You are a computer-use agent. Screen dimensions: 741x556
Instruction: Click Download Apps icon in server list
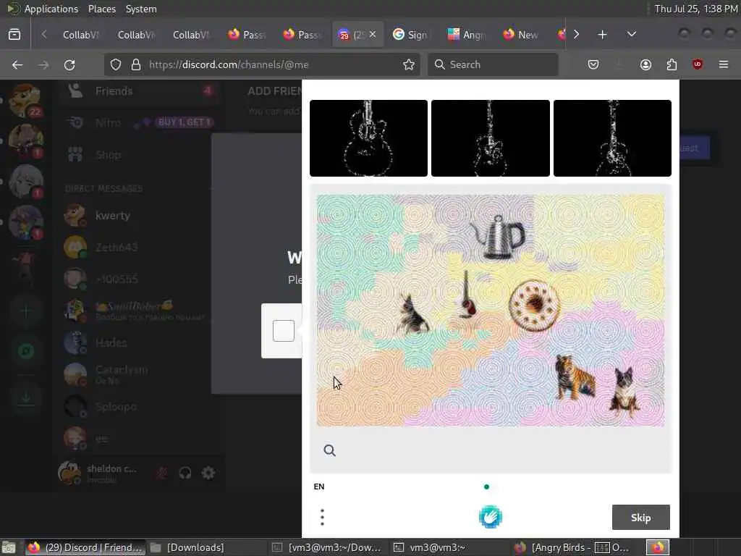(x=26, y=399)
